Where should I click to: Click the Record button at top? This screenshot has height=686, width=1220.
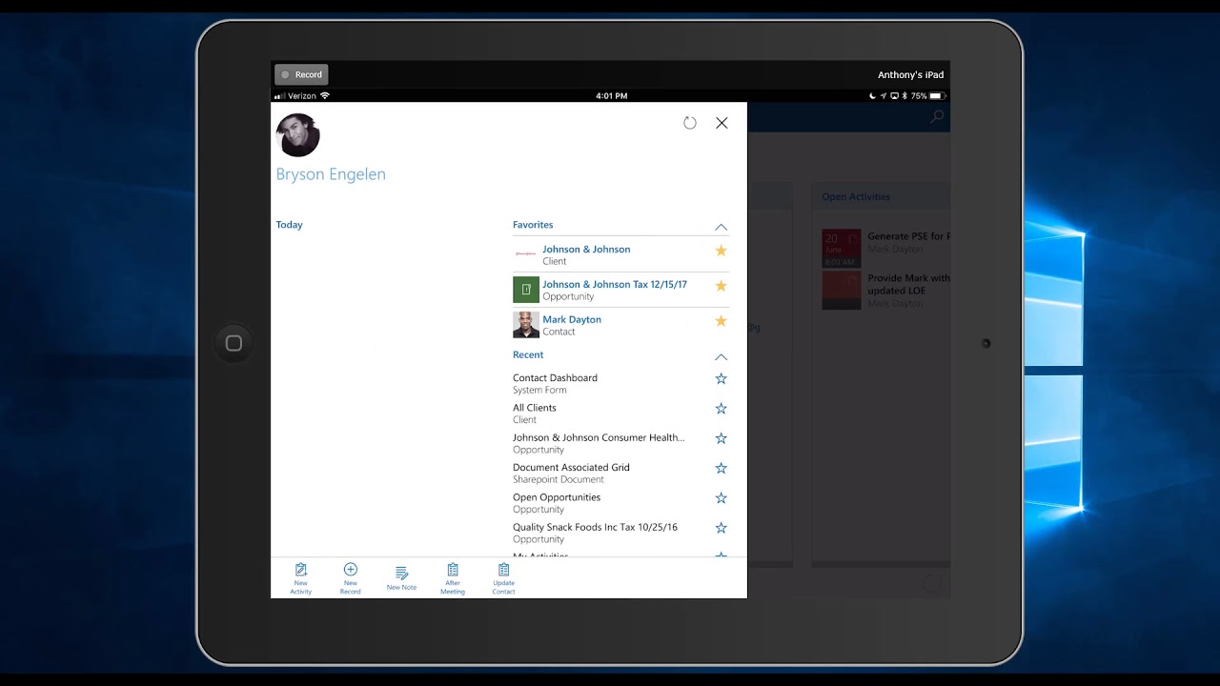click(301, 74)
